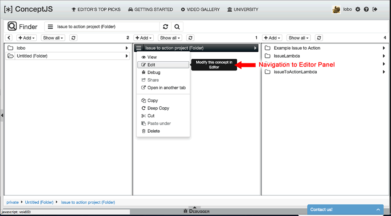Click the sign out icon
Screen dimensions: 391x216
(x=375, y=9)
